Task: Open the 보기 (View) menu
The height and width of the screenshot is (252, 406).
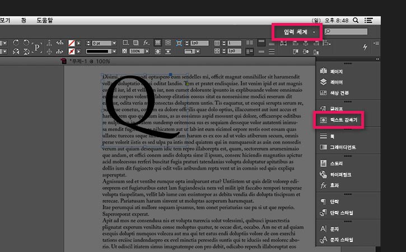Action: pos(4,20)
